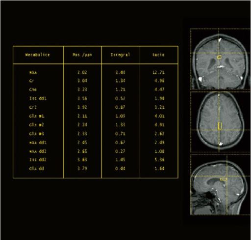Viewport: 251px width, 240px height.
Task: Select the Cr metabolite row label
Action: (x=31, y=81)
